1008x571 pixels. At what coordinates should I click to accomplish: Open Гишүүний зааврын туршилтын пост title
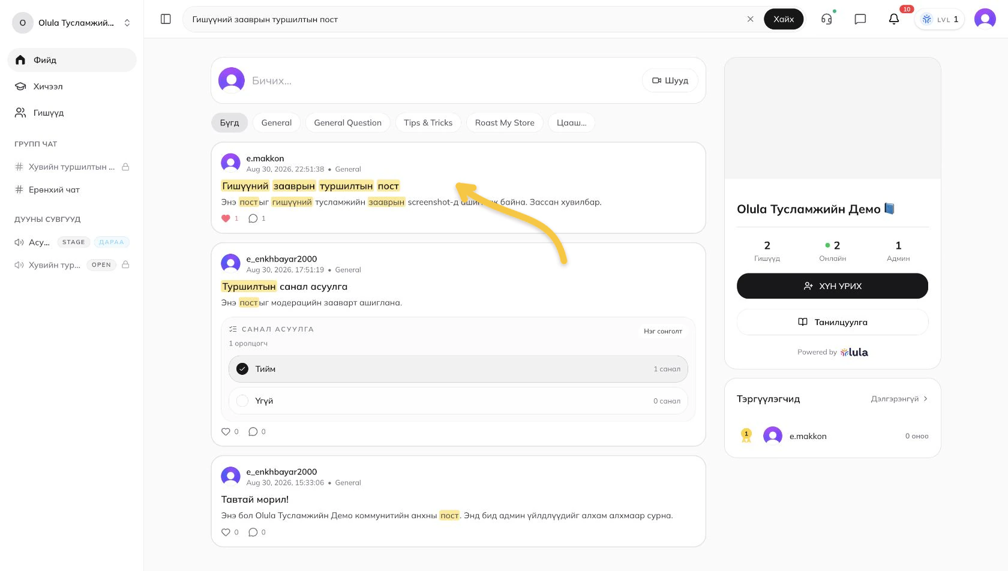(311, 186)
